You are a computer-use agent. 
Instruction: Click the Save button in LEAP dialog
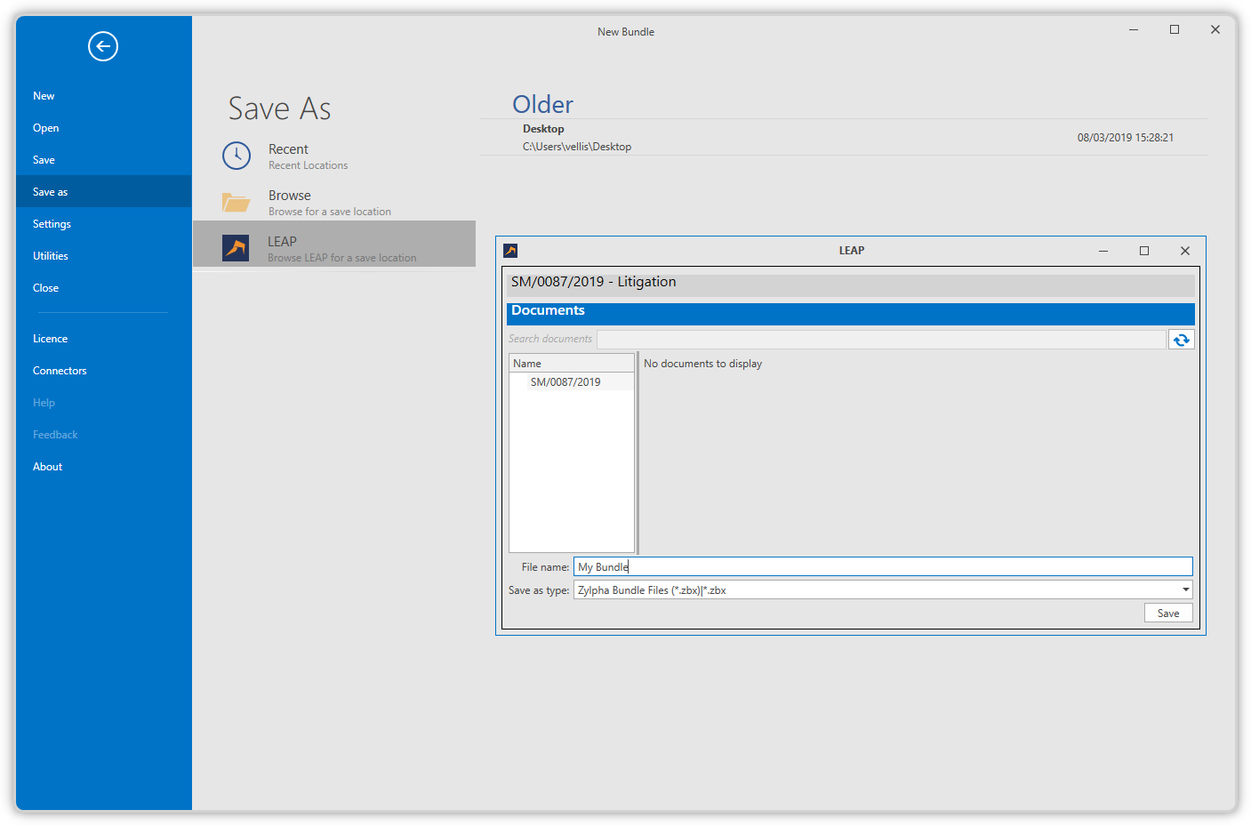point(1167,613)
